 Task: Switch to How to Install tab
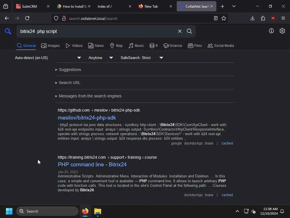tap(73, 7)
